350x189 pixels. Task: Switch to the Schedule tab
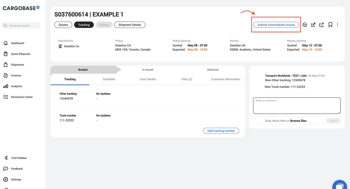(x=109, y=79)
